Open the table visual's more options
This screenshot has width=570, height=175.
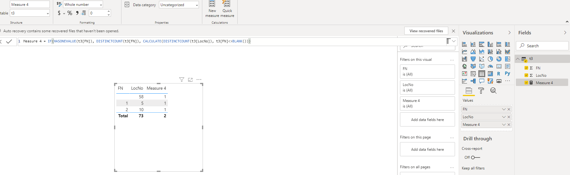coord(199,80)
